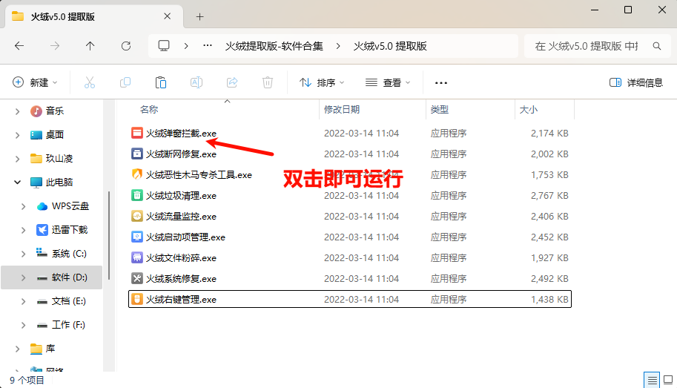Image resolution: width=677 pixels, height=388 pixels.
Task: Click the Cut scissors toolbar icon
Action: 90,82
